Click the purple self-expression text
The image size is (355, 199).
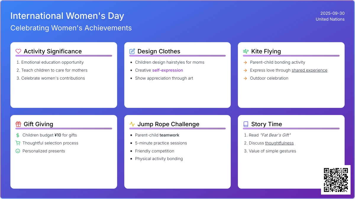tap(167, 70)
